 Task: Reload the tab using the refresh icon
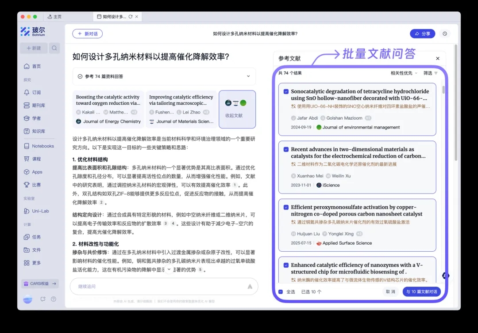[130, 17]
